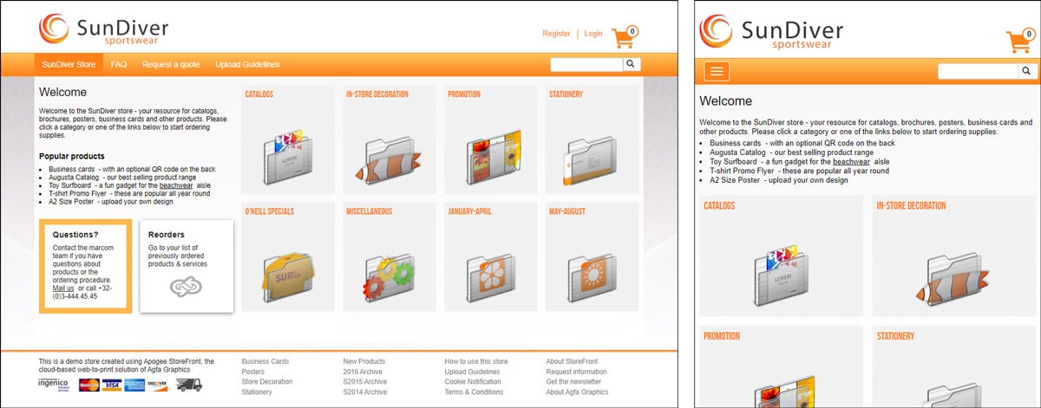Screen dimensions: 1041x408
Task: Click the SunDiver logo in the desktop view
Action: 103,29
